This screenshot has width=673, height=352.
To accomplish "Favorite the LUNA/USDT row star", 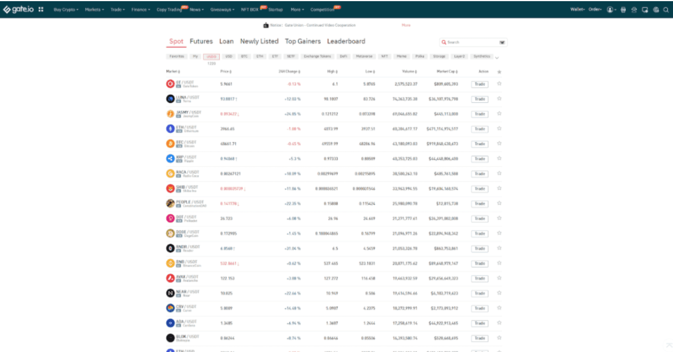I will [499, 99].
